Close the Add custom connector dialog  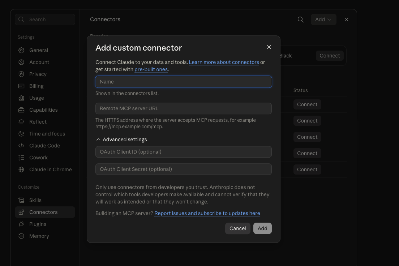[269, 47]
